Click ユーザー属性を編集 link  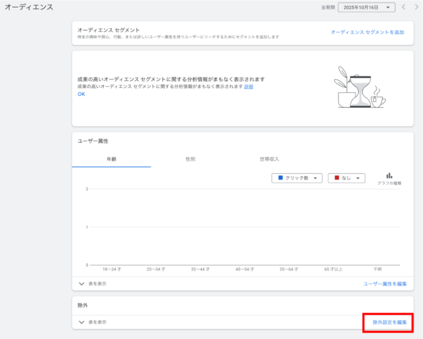click(x=385, y=284)
